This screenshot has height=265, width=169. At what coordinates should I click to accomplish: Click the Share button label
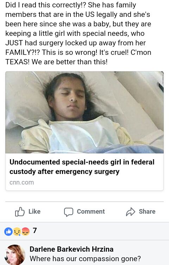147,212
